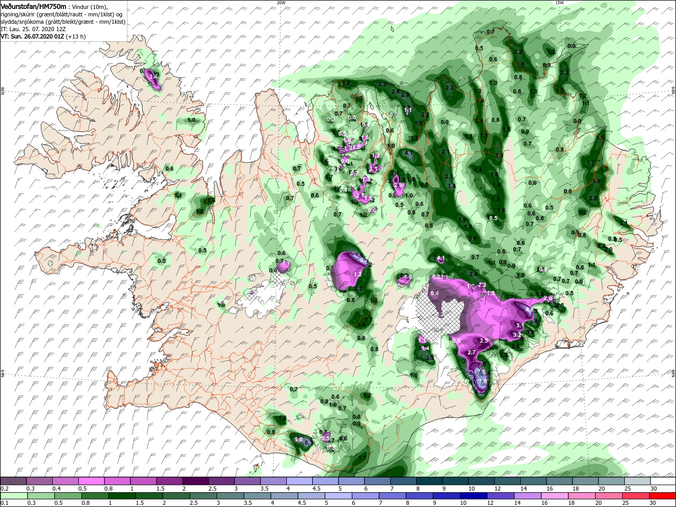Click the 20W longitude label at top
The width and height of the screenshot is (676, 507).
[281, 3]
